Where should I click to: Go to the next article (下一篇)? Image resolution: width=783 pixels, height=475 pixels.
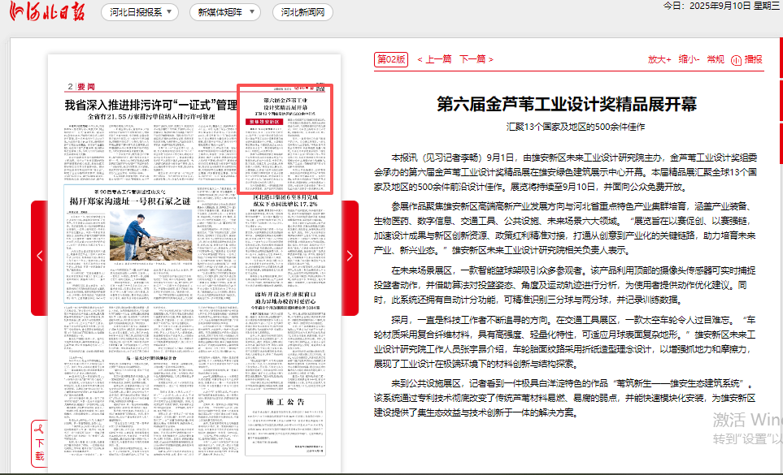pos(476,59)
